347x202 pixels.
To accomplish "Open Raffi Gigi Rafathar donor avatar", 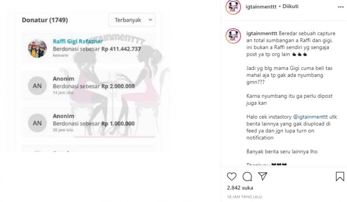I will tap(37, 48).
